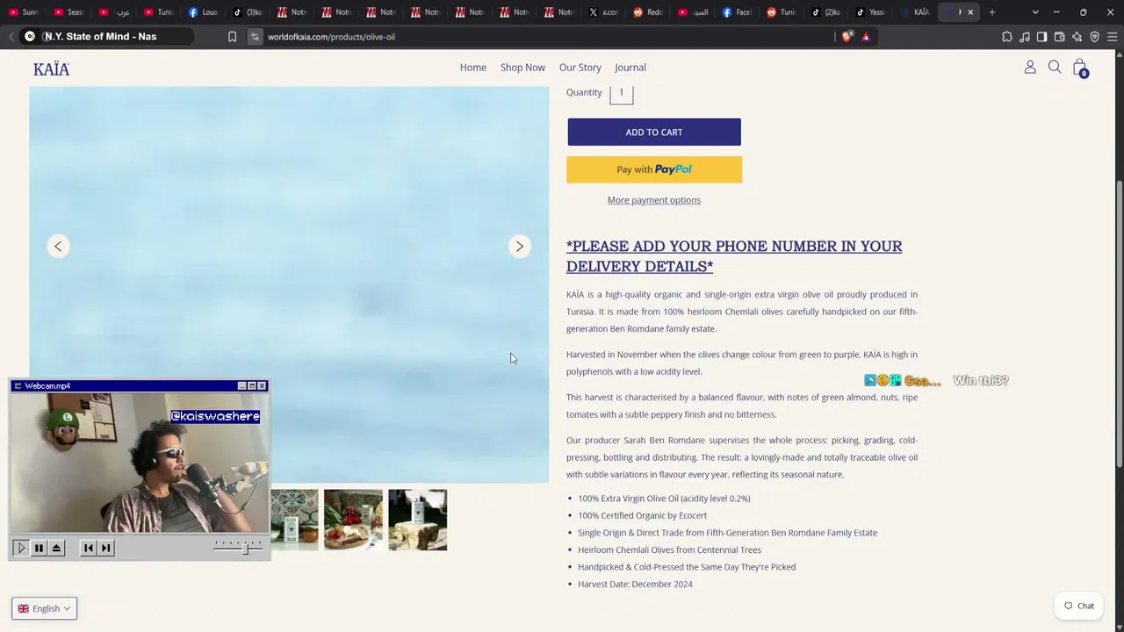Click the page vertical scrollbar
Viewport: 1124px width, 632px height.
tap(1119, 325)
